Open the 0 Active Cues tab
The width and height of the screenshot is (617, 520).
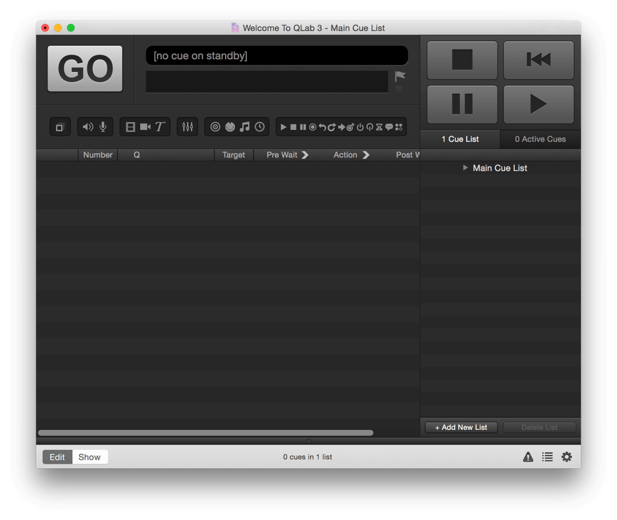540,139
